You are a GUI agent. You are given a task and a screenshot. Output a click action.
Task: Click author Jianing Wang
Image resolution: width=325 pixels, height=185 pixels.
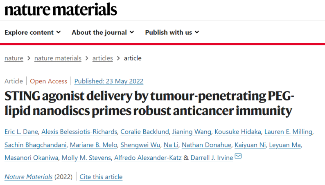click(192, 132)
